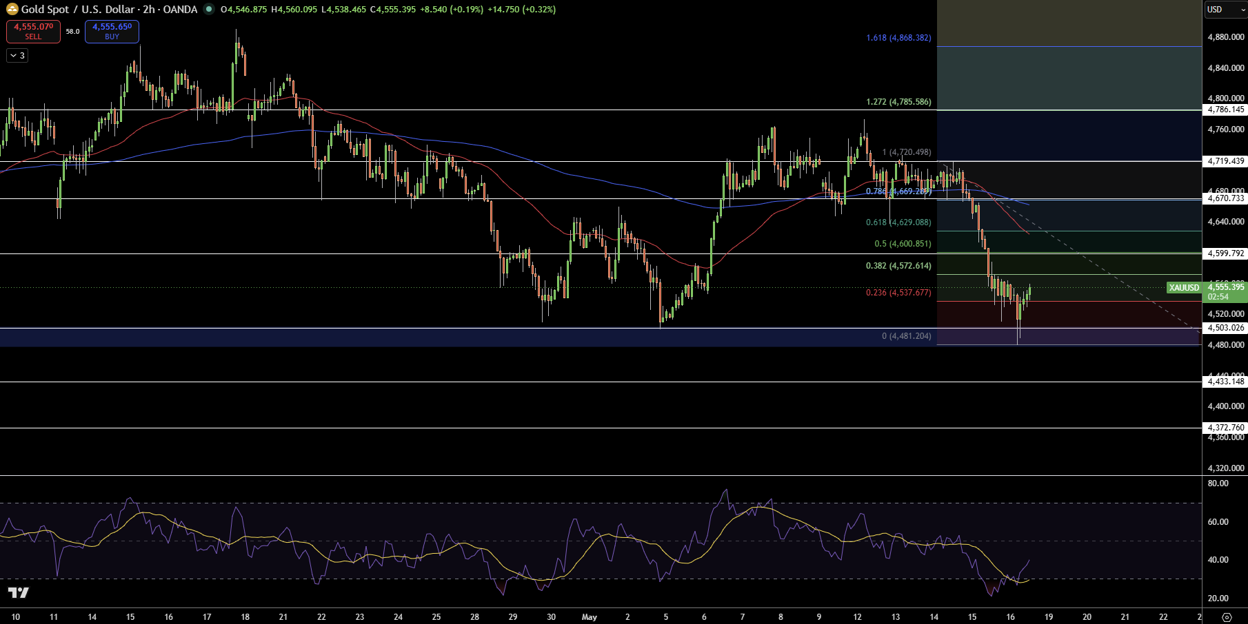Click the 80.00 level on the RSI scale
This screenshot has height=624, width=1248.
(x=1218, y=483)
